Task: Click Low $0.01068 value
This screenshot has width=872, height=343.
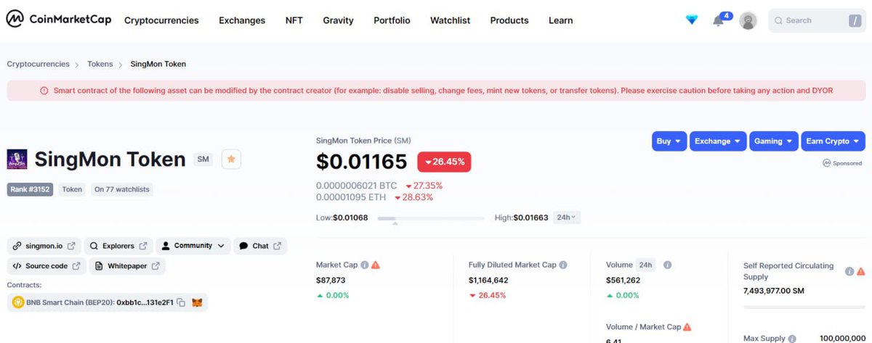Action: point(350,218)
